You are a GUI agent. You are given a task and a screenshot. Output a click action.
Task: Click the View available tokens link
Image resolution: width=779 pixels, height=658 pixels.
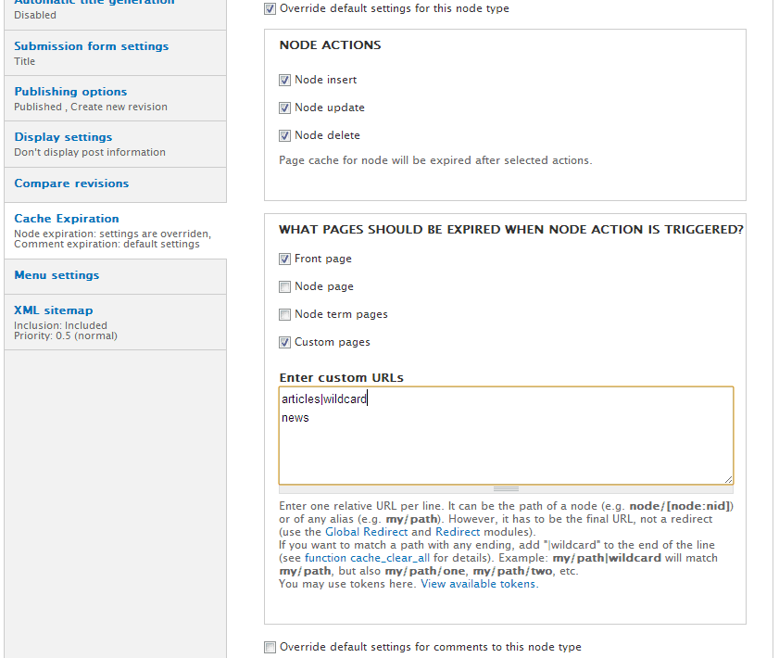coord(478,584)
